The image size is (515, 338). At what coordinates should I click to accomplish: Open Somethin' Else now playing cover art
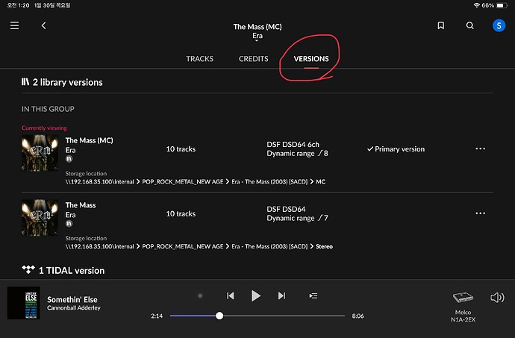24,303
